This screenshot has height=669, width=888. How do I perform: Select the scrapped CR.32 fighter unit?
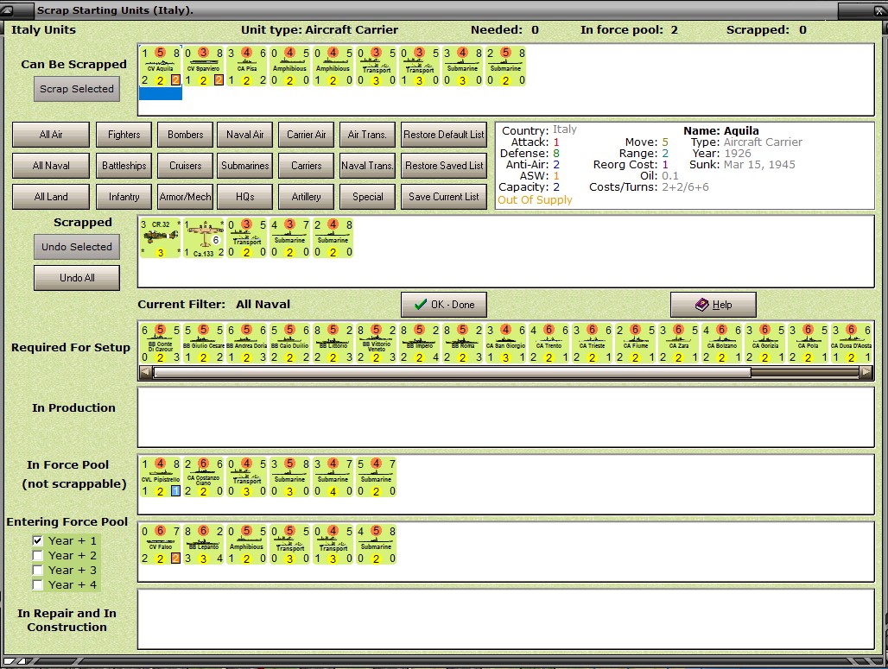(160, 237)
